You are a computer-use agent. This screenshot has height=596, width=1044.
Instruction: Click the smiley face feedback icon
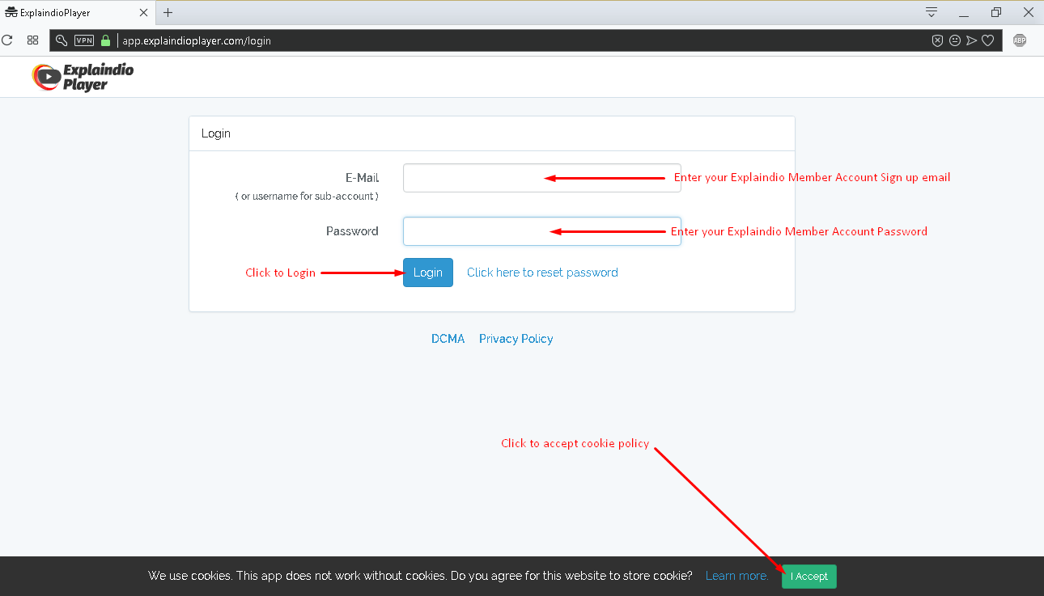point(955,40)
